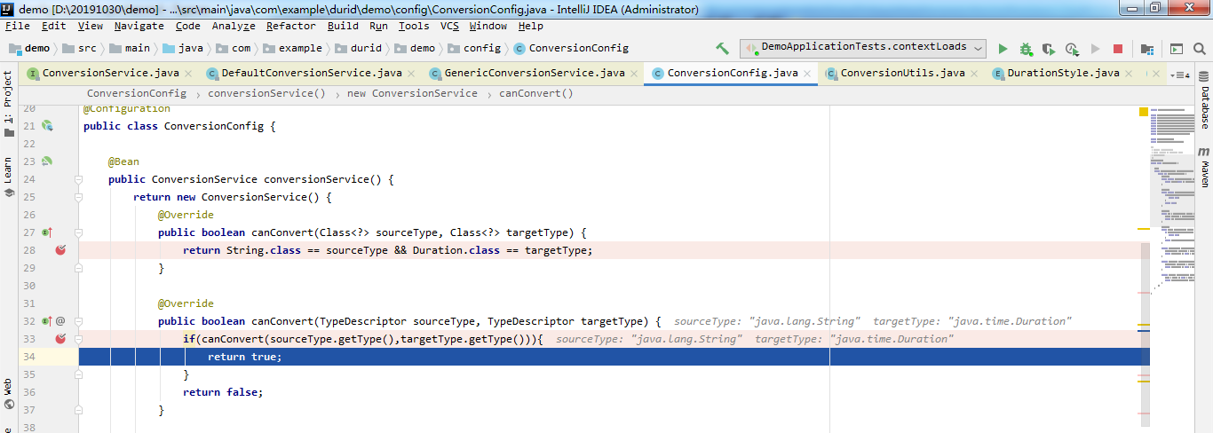The image size is (1213, 433).
Task: Open the Navigate menu
Action: tap(139, 26)
